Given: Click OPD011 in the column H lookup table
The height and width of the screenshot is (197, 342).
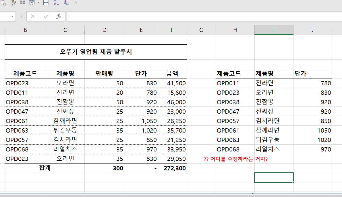Looking at the screenshot, I should (235, 83).
